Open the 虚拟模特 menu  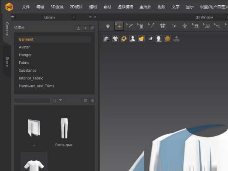click(125, 7)
